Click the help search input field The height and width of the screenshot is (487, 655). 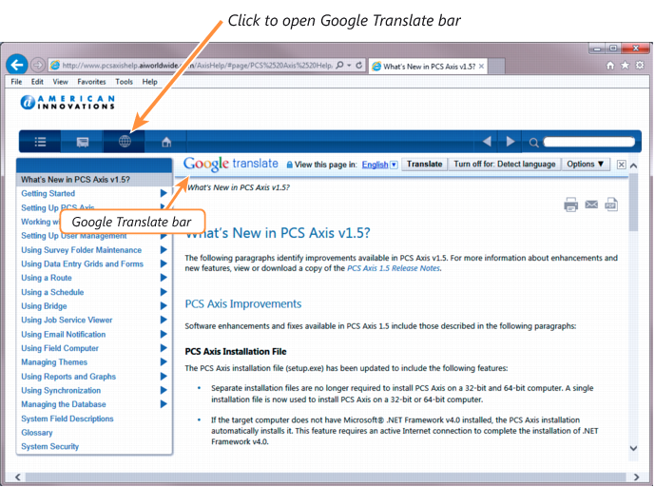pos(589,142)
